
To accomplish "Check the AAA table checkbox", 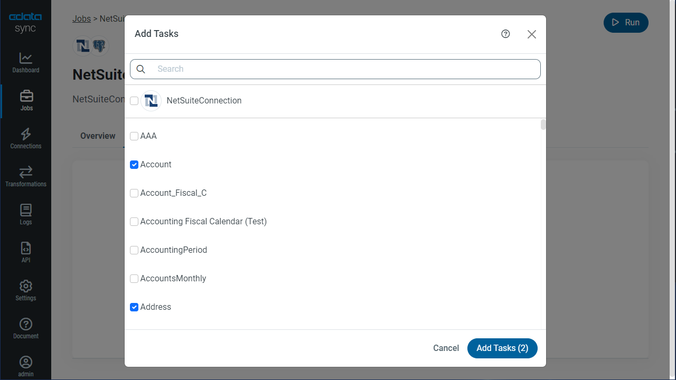I will tap(134, 136).
